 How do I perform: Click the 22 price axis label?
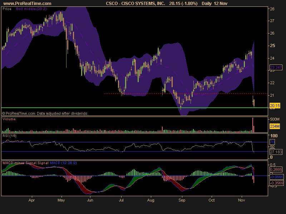point(272,83)
